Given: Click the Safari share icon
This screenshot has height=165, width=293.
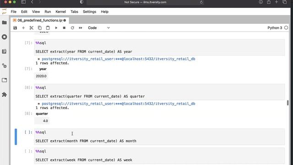Looking at the screenshot, I should coord(269,2).
